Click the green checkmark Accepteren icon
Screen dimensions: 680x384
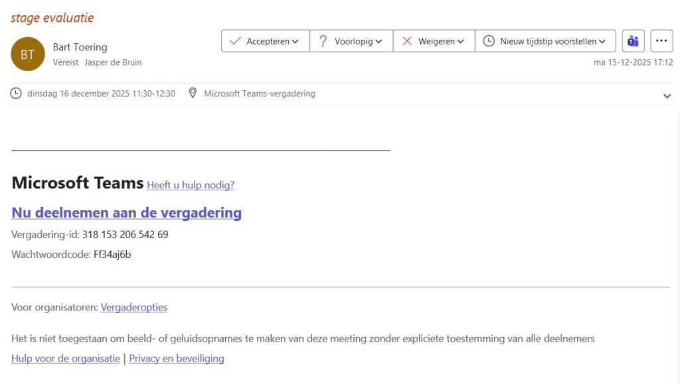(236, 40)
